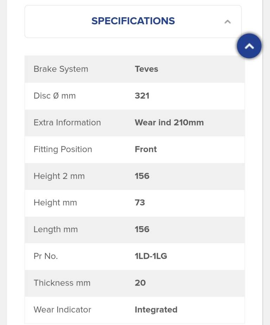The image size is (270, 325).
Task: Click the blue scroll-to-top arrow button
Action: pos(249,46)
